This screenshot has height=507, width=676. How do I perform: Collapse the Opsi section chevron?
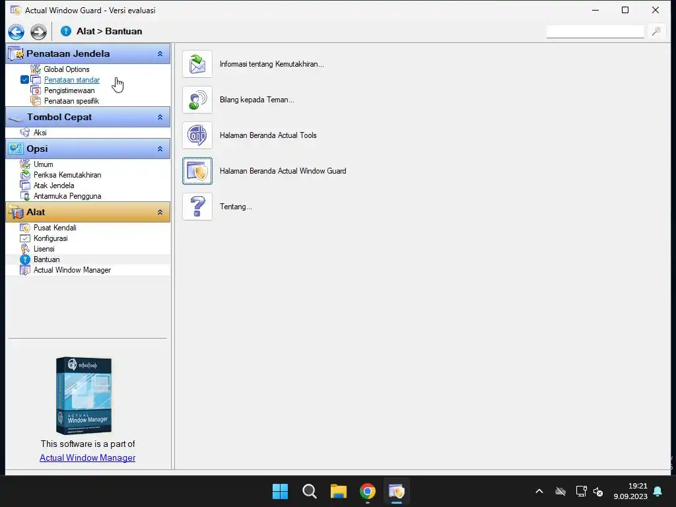(160, 149)
